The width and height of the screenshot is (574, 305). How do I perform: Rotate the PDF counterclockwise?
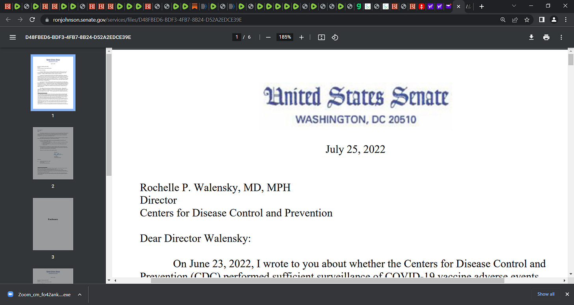pos(335,37)
